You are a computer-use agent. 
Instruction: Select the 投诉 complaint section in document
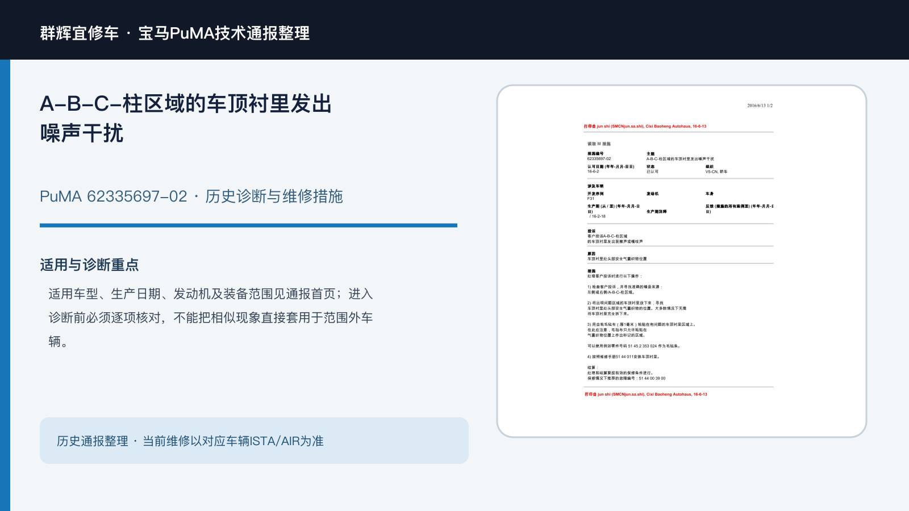tap(615, 236)
